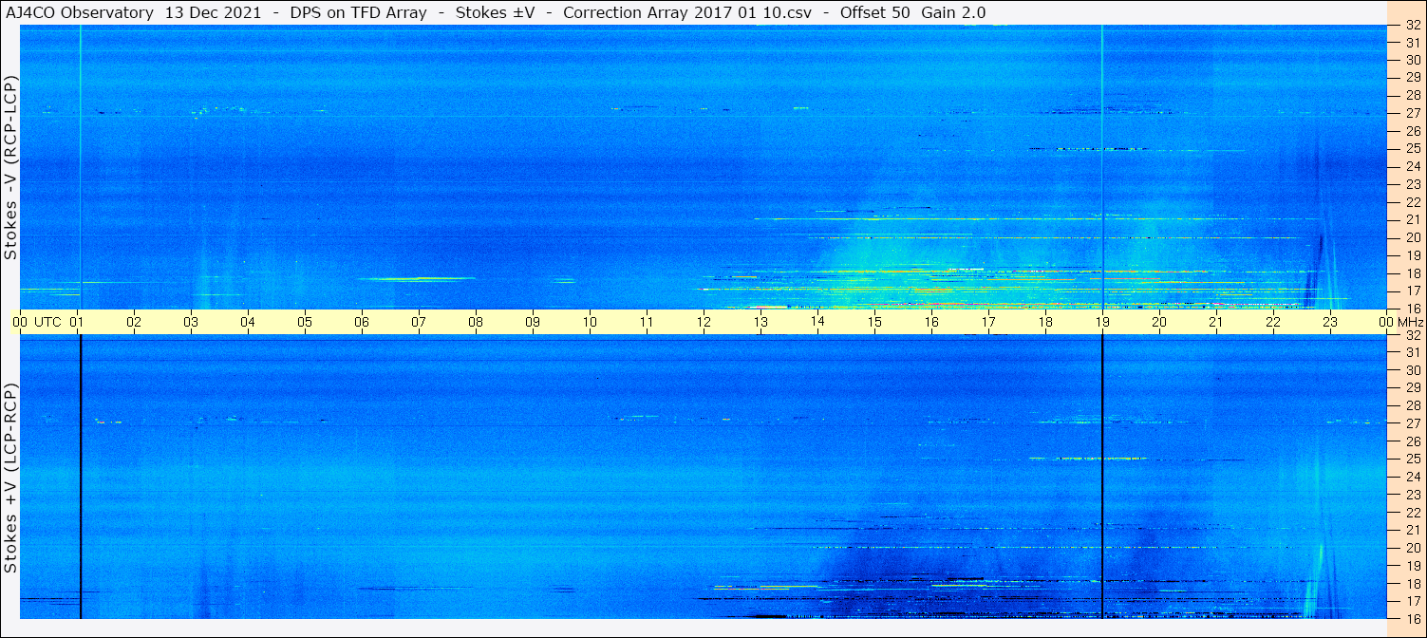Click the MHz unit label at axis end
Image resolution: width=1427 pixels, height=638 pixels.
[1410, 322]
